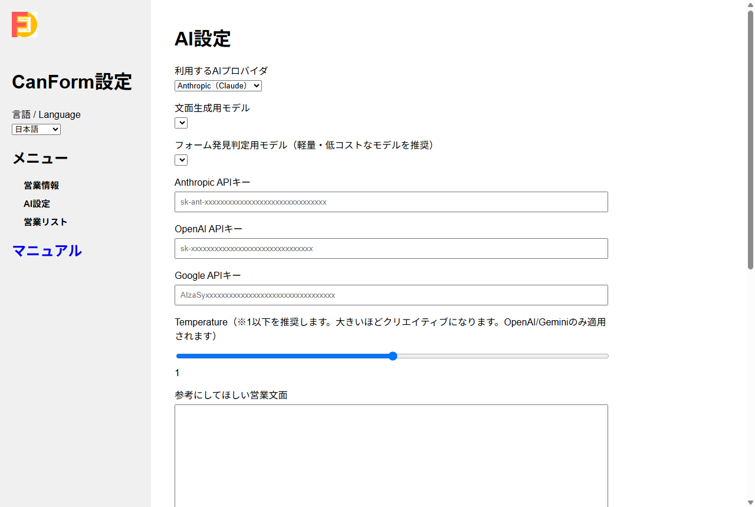Click the Temperature value 1 below slider

(178, 373)
